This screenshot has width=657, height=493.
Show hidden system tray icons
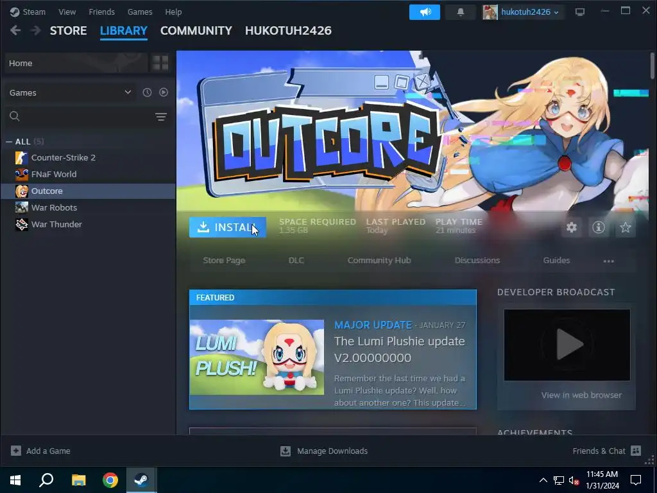click(x=543, y=480)
